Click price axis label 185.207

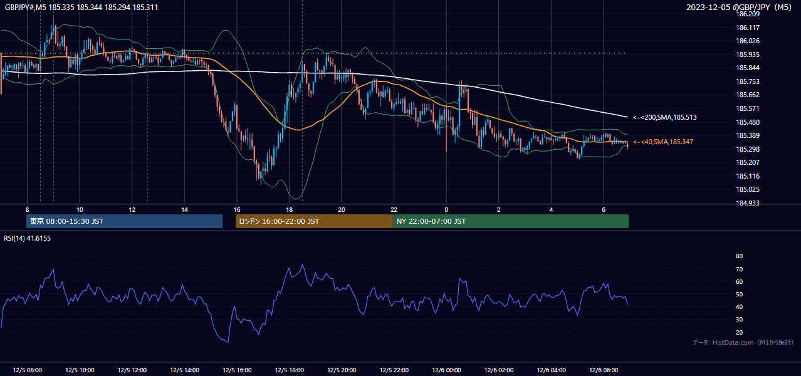[x=748, y=162]
